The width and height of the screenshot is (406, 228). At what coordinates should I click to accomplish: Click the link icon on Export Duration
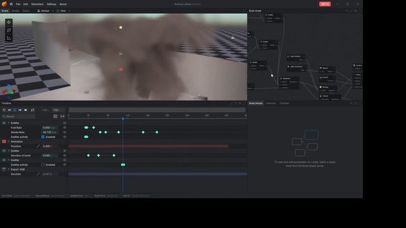point(38,174)
